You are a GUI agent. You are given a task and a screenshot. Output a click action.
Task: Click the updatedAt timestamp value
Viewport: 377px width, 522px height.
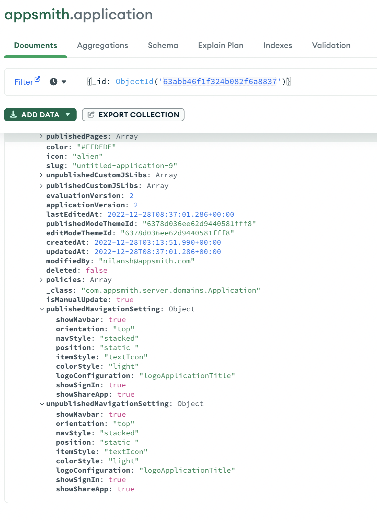158,252
